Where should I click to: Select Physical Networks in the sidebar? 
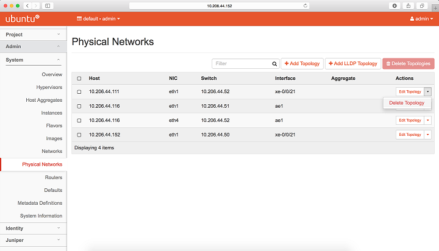pyautogui.click(x=42, y=164)
